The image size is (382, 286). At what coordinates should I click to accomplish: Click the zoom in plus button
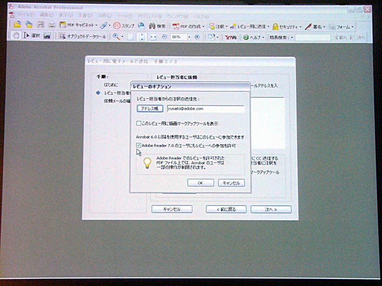click(x=197, y=37)
